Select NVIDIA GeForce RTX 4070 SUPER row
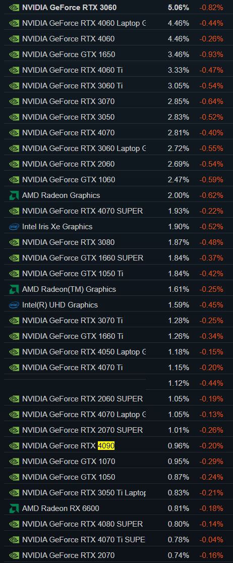 pos(116,211)
